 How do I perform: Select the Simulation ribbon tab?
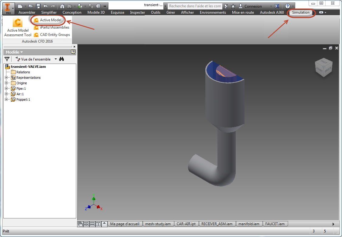[x=301, y=12]
